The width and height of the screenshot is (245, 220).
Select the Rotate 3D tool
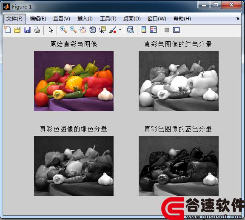[93, 30]
